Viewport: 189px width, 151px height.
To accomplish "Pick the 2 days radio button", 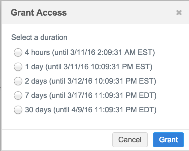I will tap(18, 81).
